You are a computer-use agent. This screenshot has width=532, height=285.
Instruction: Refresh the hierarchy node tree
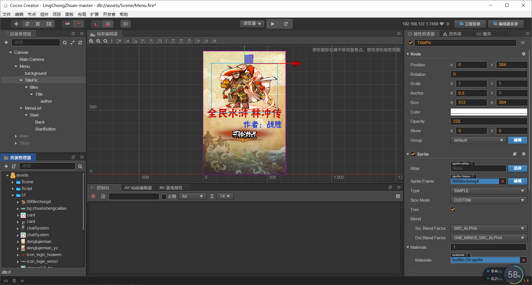point(80,43)
